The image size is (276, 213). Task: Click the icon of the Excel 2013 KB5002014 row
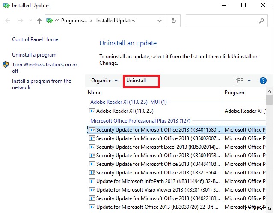pyautogui.click(x=92, y=147)
